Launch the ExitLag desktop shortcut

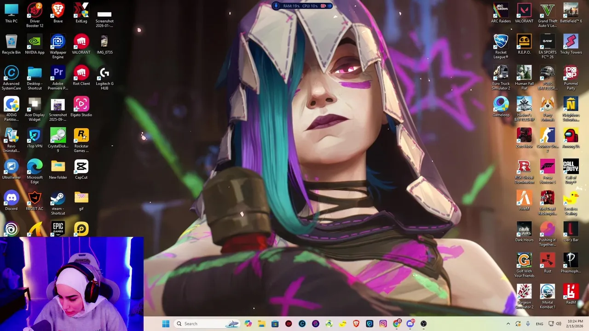click(81, 13)
